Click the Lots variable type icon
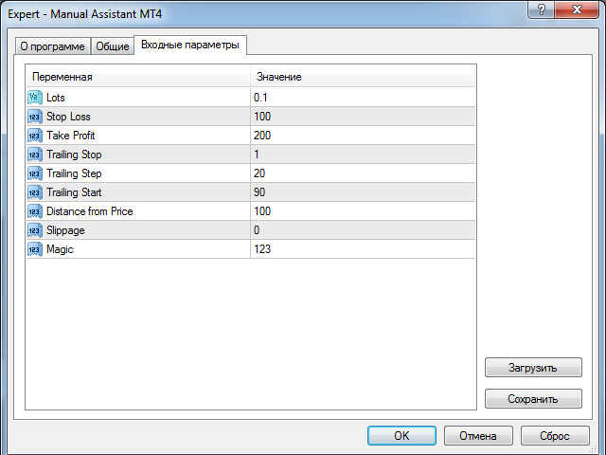 35,98
